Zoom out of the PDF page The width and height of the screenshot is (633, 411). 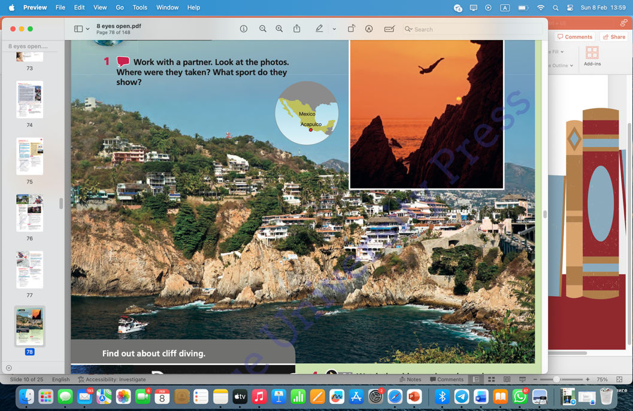(263, 29)
